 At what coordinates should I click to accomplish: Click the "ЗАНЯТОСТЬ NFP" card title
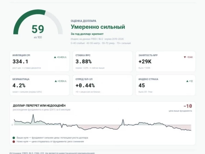pyautogui.click(x=148, y=55)
